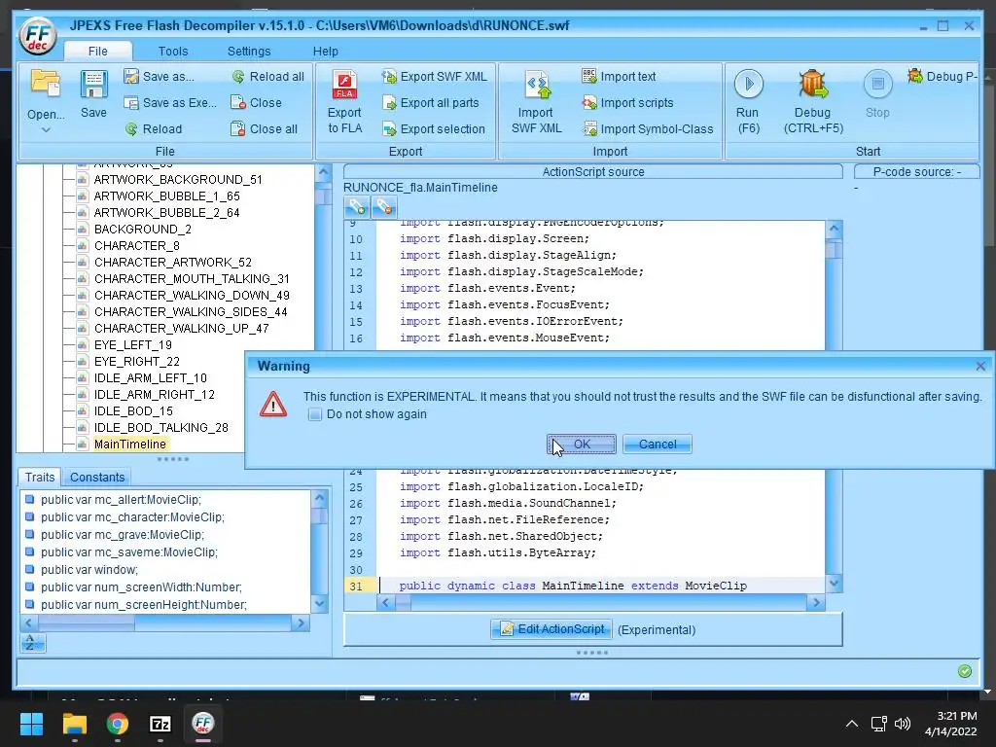Click the Run (F6) play icon
Viewport: 996px width, 747px height.
748,84
